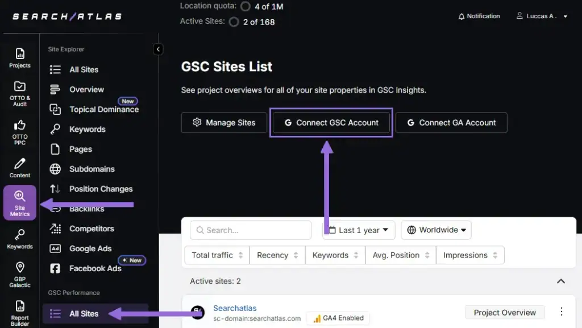Open the Report Builder sidebar icon
The height and width of the screenshot is (328, 582).
19,312
